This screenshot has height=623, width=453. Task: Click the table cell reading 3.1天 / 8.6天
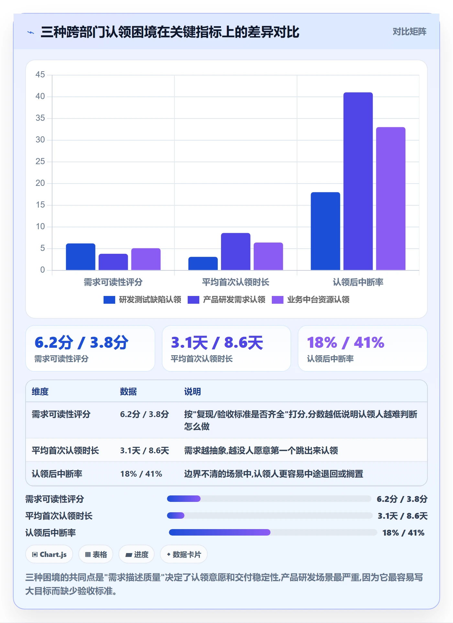[145, 450]
